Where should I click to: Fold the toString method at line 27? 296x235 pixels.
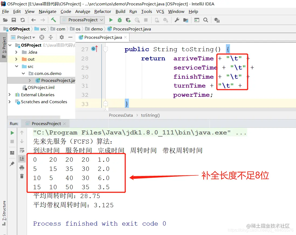coord(105,49)
